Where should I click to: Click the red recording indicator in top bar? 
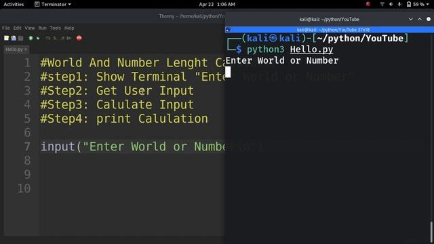[368, 4]
